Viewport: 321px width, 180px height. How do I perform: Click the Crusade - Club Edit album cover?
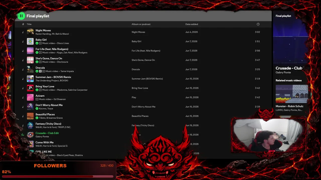(x=30, y=135)
